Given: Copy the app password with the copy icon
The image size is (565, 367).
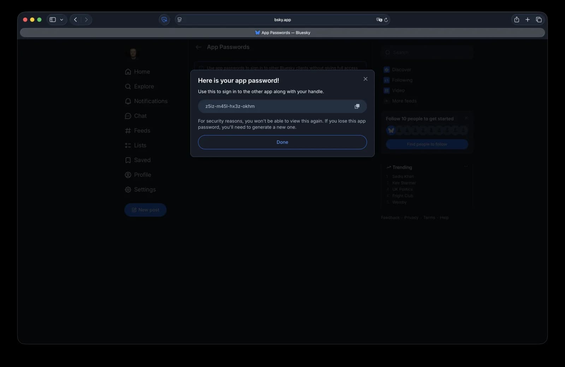Looking at the screenshot, I should click(357, 106).
